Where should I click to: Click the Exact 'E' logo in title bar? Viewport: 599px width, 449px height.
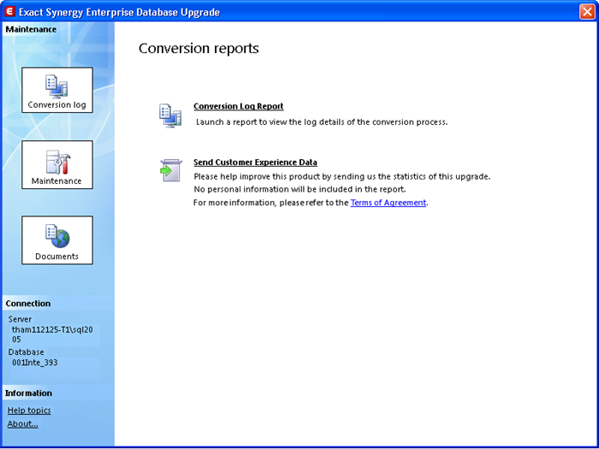click(x=9, y=12)
